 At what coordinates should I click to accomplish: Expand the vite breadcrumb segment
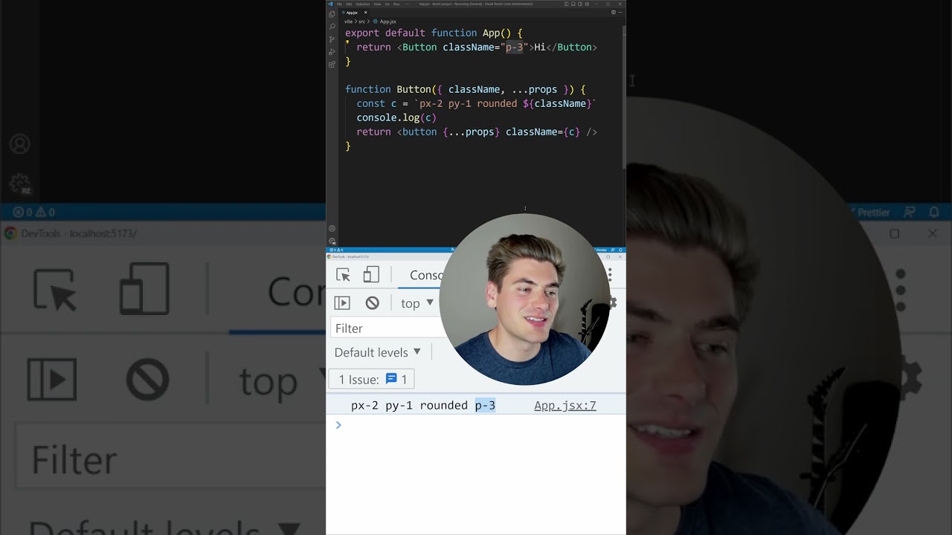(x=348, y=22)
